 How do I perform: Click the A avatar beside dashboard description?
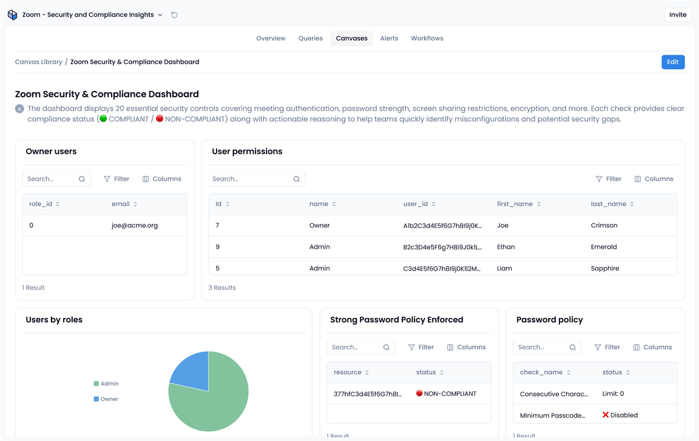pyautogui.click(x=19, y=109)
